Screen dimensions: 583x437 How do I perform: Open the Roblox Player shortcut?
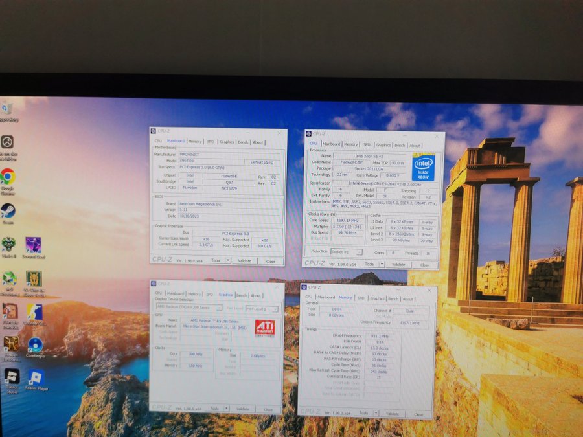(35, 377)
